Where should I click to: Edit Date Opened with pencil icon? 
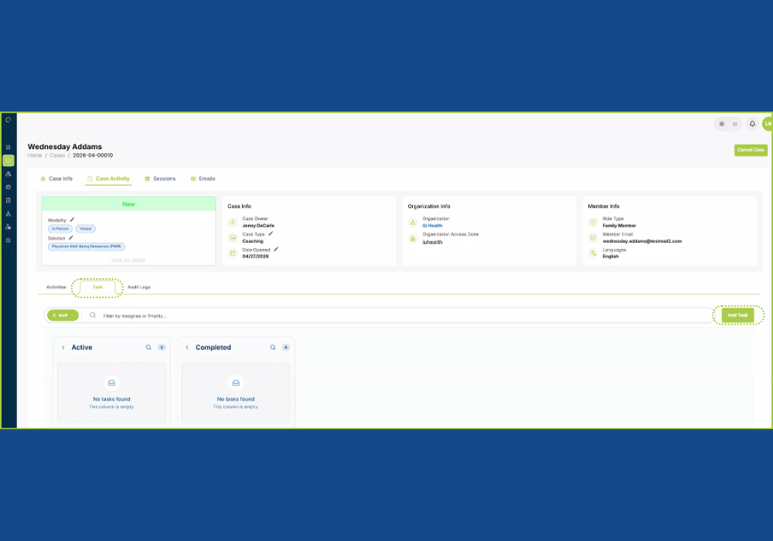point(276,250)
